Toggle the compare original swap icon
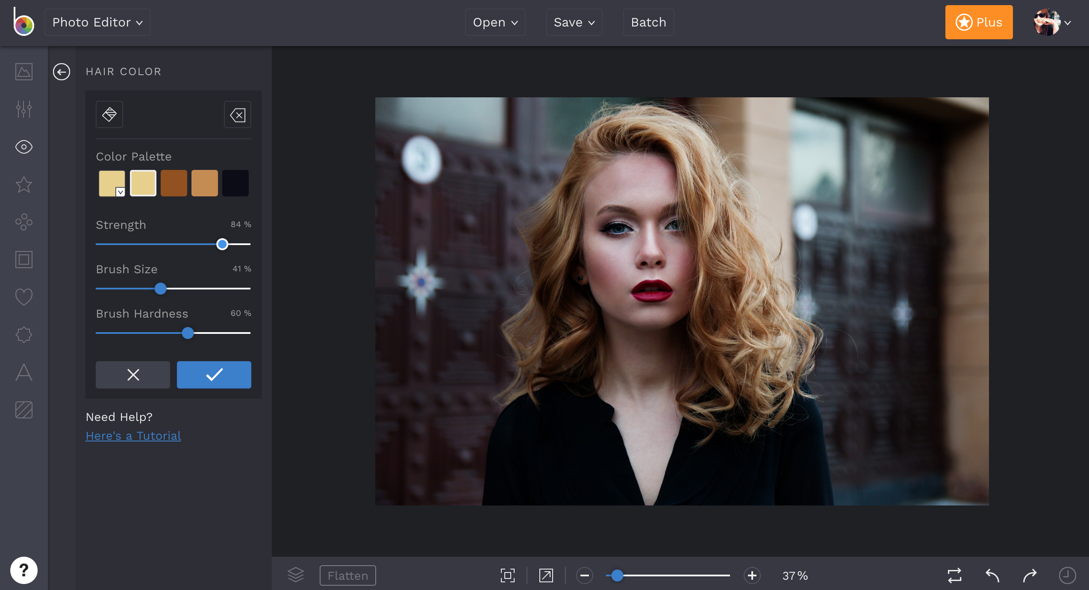 pos(954,575)
